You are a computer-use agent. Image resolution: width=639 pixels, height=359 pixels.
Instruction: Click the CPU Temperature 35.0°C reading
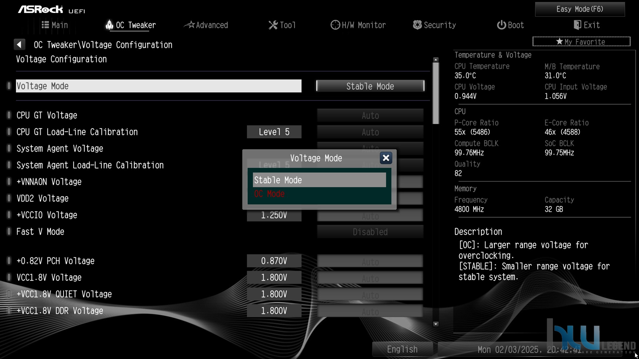click(x=465, y=76)
